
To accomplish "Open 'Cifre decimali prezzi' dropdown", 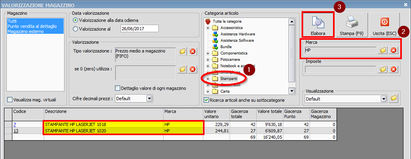I will click(x=150, y=99).
